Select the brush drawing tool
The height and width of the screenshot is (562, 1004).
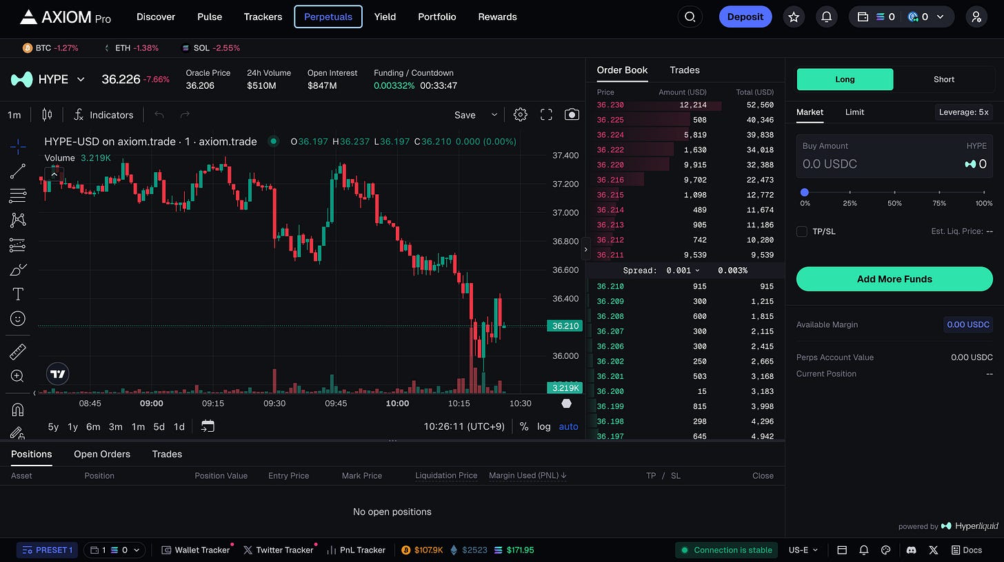tap(18, 269)
